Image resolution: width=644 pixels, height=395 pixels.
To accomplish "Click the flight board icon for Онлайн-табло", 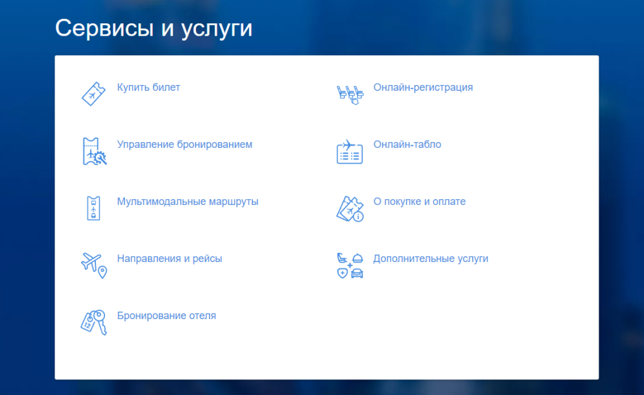I will pos(350,151).
